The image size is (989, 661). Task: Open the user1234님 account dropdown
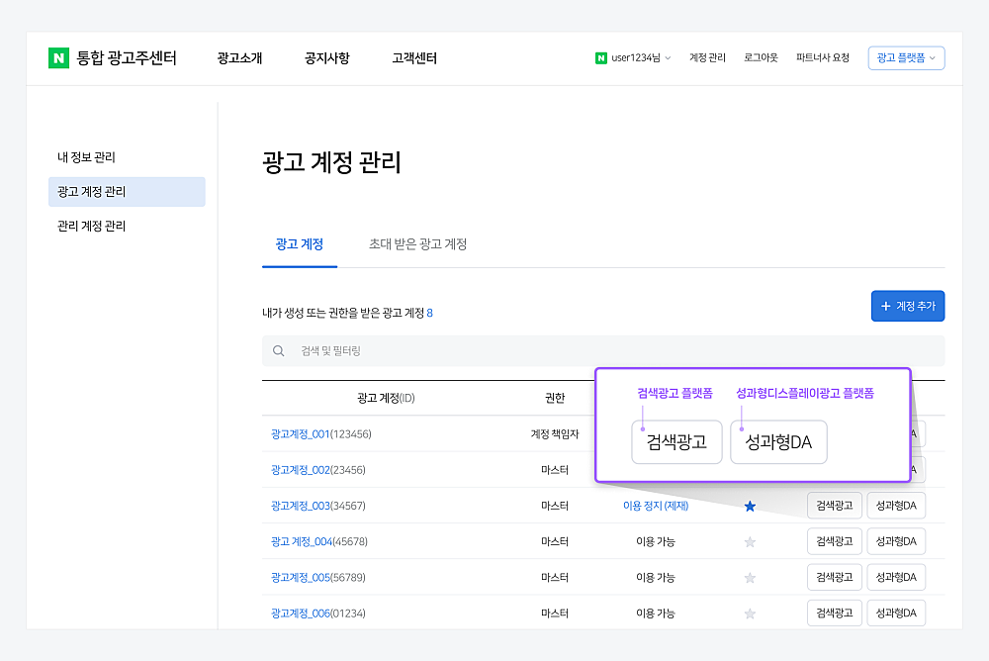(x=640, y=58)
